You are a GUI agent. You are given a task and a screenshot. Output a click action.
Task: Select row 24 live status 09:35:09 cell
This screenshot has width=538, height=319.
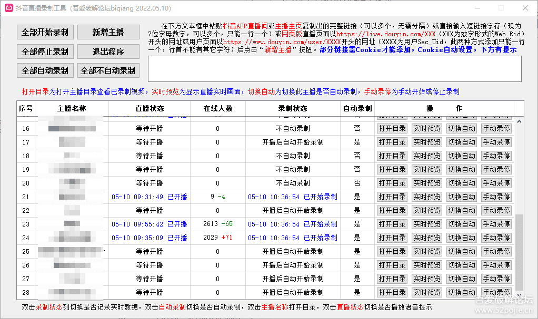coord(150,238)
